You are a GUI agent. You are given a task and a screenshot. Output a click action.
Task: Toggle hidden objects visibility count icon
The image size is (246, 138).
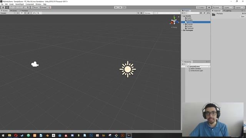pos(35,13)
